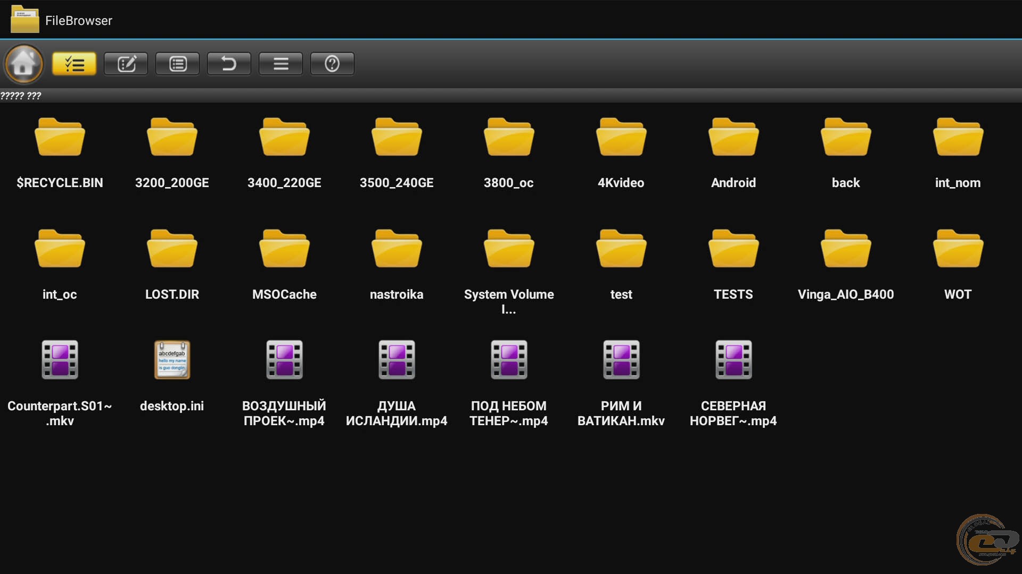Click the back arrow toolbar button
The image size is (1022, 574).
(x=229, y=64)
